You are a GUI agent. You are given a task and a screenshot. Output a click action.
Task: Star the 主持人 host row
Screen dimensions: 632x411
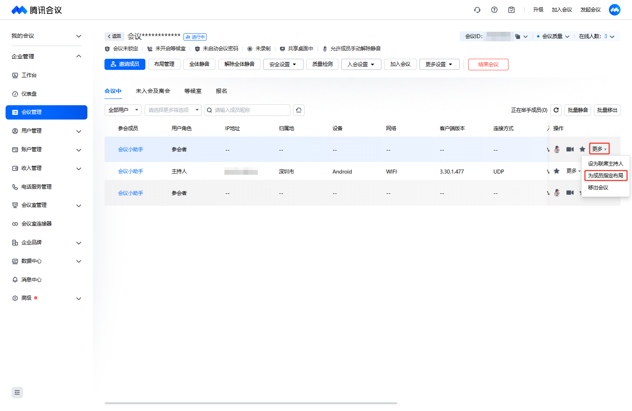tap(557, 171)
